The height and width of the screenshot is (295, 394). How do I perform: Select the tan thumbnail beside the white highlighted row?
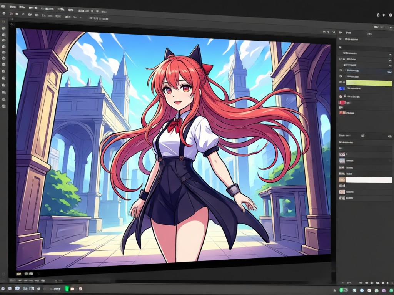(342, 180)
